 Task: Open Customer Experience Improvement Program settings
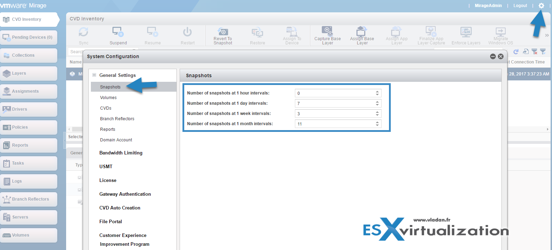point(124,240)
